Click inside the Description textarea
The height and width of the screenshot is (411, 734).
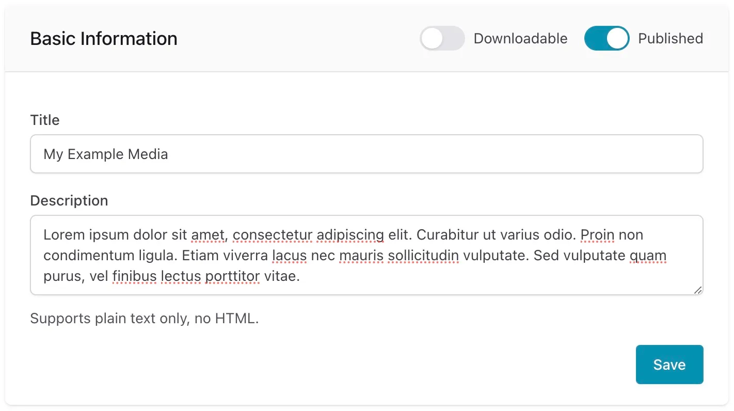pyautogui.click(x=366, y=255)
